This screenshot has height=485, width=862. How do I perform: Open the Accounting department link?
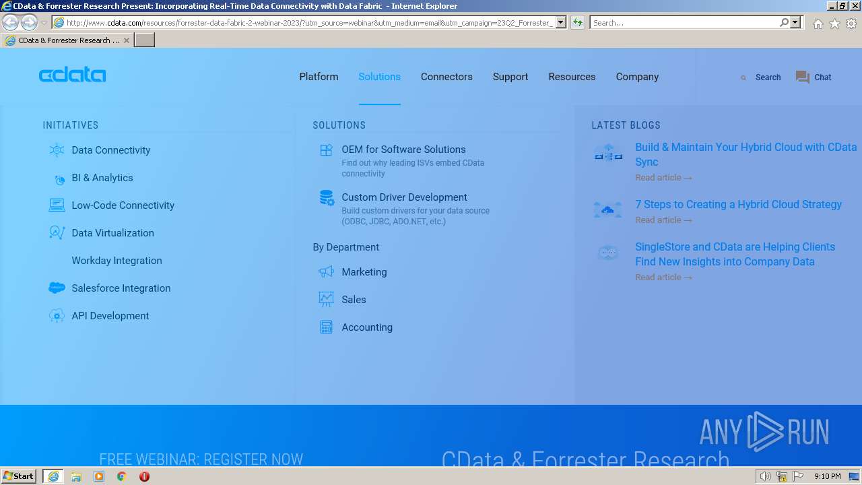(367, 327)
